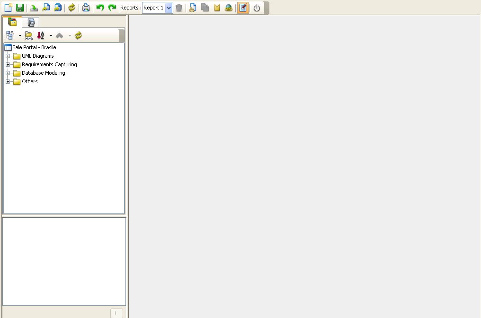The width and height of the screenshot is (481, 318).
Task: Switch to the model cabinet tab
Action: (x=31, y=22)
